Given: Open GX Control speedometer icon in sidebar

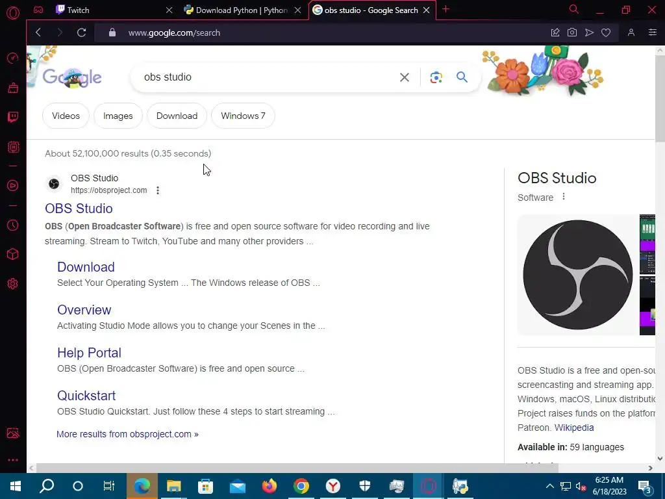Looking at the screenshot, I should (x=13, y=58).
